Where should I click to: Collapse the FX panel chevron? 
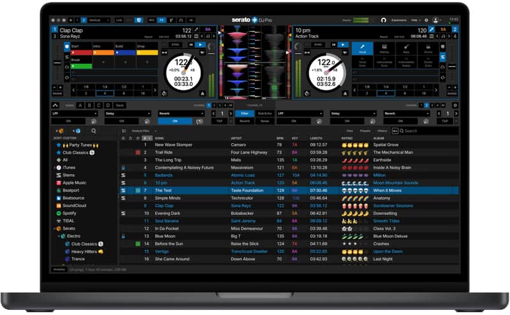tap(55, 105)
